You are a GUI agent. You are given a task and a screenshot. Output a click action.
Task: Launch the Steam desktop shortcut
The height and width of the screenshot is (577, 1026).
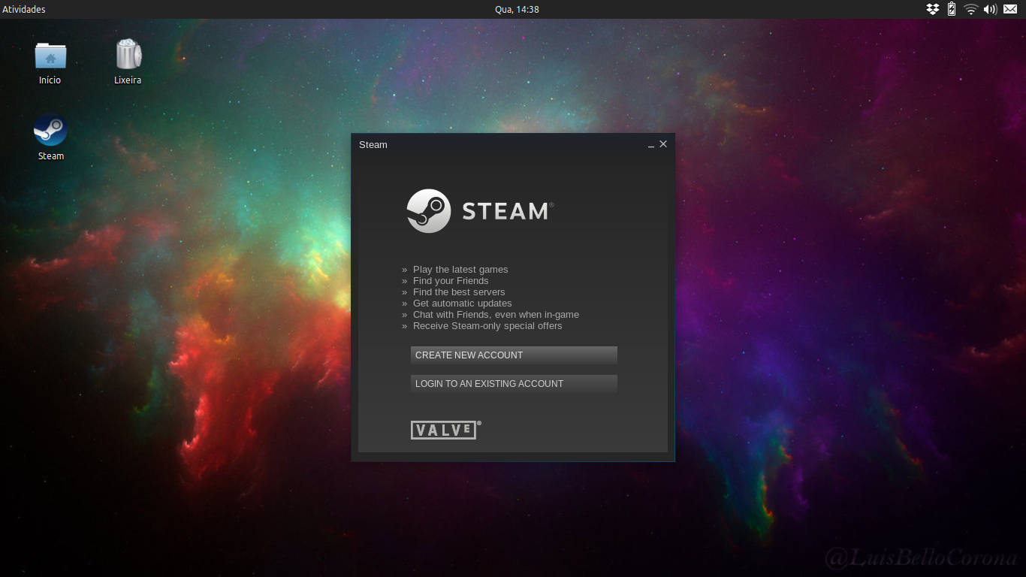50,130
